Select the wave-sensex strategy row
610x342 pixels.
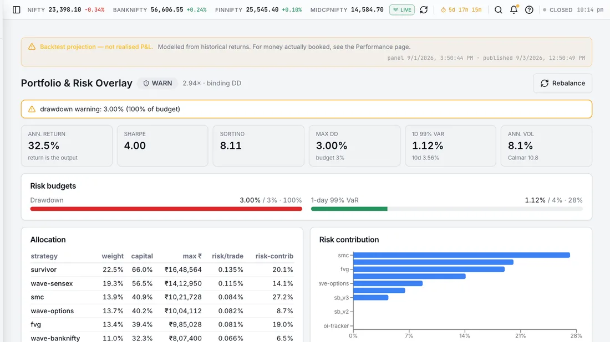(162, 283)
